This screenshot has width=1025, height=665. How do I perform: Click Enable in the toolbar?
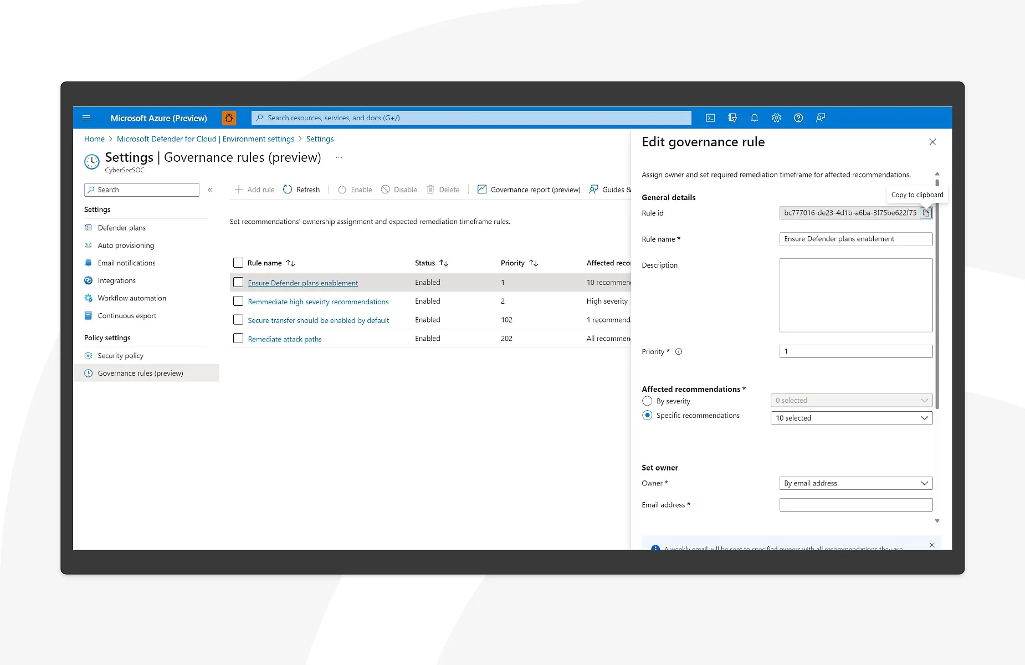coord(355,190)
